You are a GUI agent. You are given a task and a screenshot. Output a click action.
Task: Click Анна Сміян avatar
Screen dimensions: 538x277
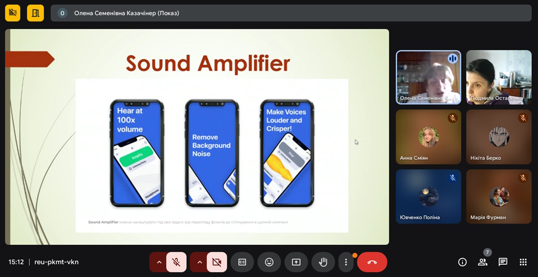(x=428, y=137)
